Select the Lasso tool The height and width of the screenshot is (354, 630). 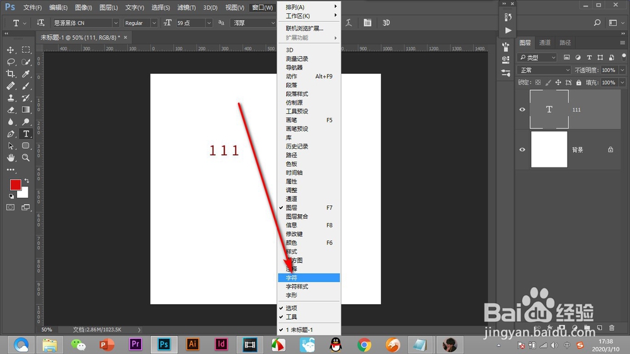click(11, 62)
